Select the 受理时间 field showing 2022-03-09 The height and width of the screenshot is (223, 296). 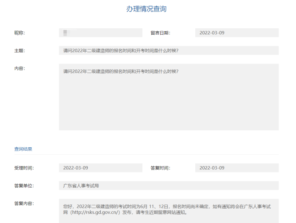point(100,168)
